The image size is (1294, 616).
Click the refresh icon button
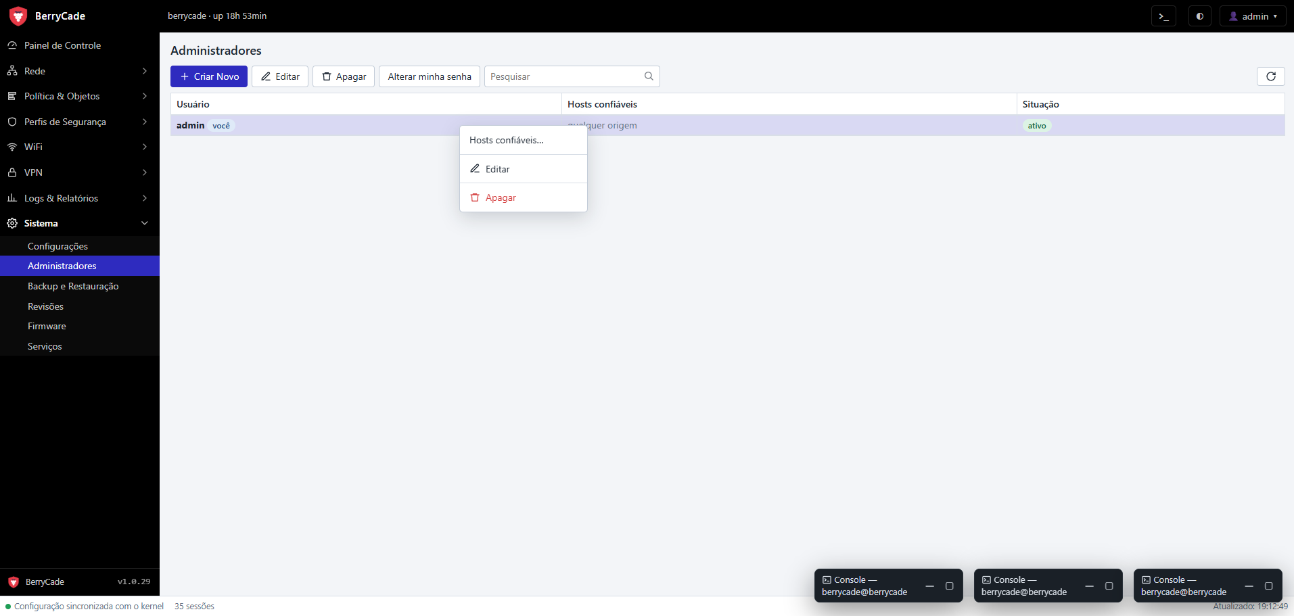1270,76
